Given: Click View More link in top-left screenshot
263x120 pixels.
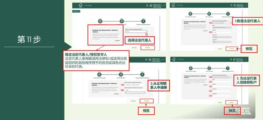Looking at the screenshot, I should [x=117, y=40].
